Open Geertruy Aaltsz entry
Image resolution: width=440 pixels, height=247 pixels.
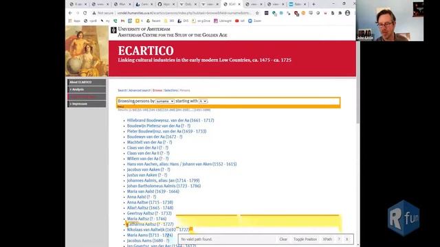coord(149,213)
